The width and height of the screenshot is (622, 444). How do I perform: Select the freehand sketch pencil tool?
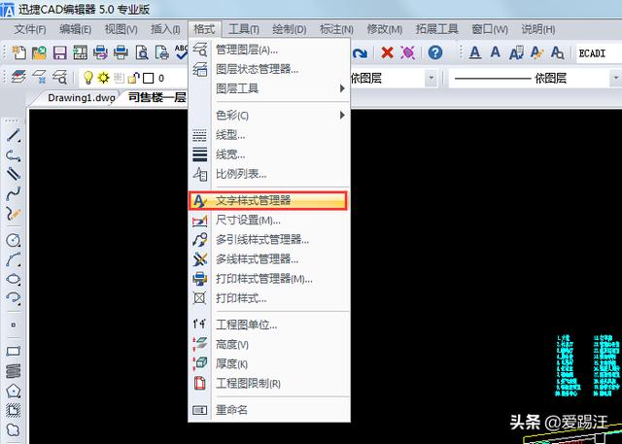(13, 214)
